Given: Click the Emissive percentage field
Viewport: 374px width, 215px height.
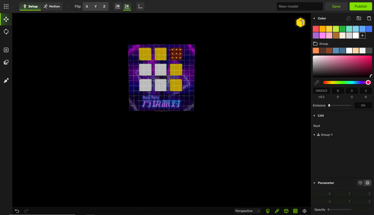Looking at the screenshot, I should tap(363, 105).
